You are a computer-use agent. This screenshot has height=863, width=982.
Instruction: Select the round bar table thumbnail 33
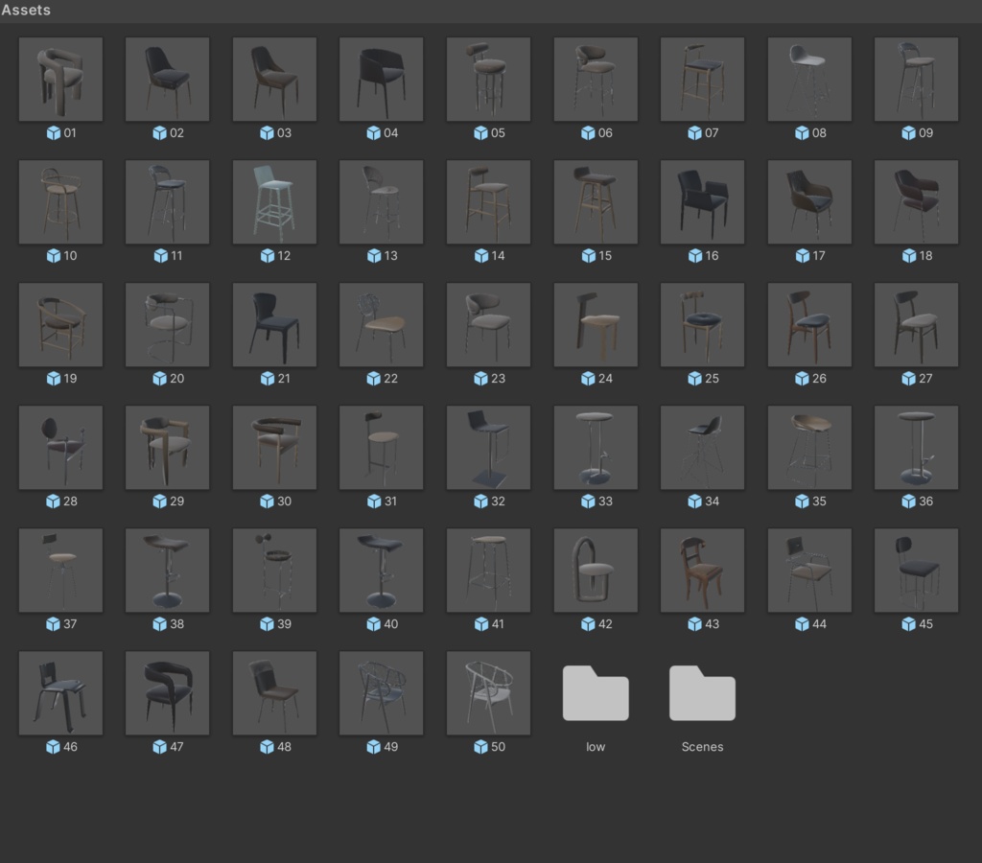(x=596, y=447)
